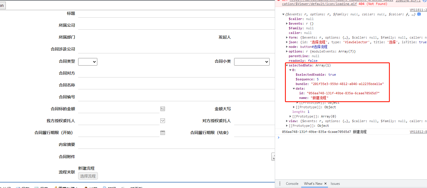Click the VM11811:2 source link
The image size is (427, 188).
[x=418, y=10]
